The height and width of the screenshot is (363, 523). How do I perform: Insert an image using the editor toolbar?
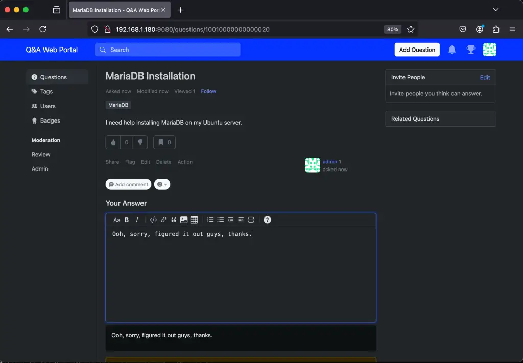click(184, 220)
